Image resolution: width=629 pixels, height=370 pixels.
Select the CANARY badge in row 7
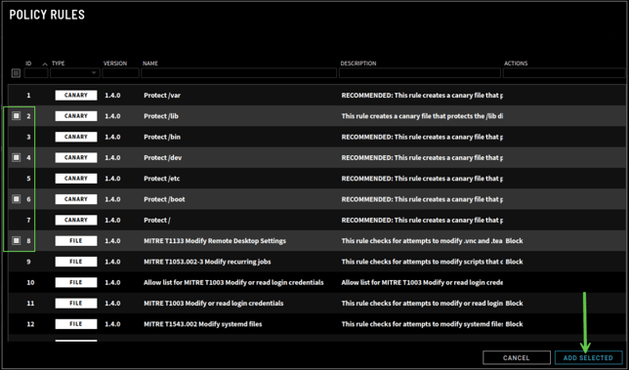(76, 220)
